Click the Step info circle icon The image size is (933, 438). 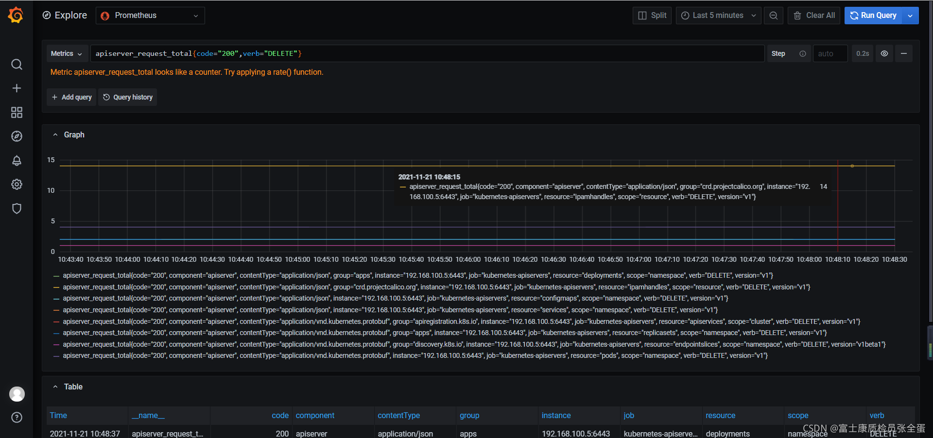803,54
